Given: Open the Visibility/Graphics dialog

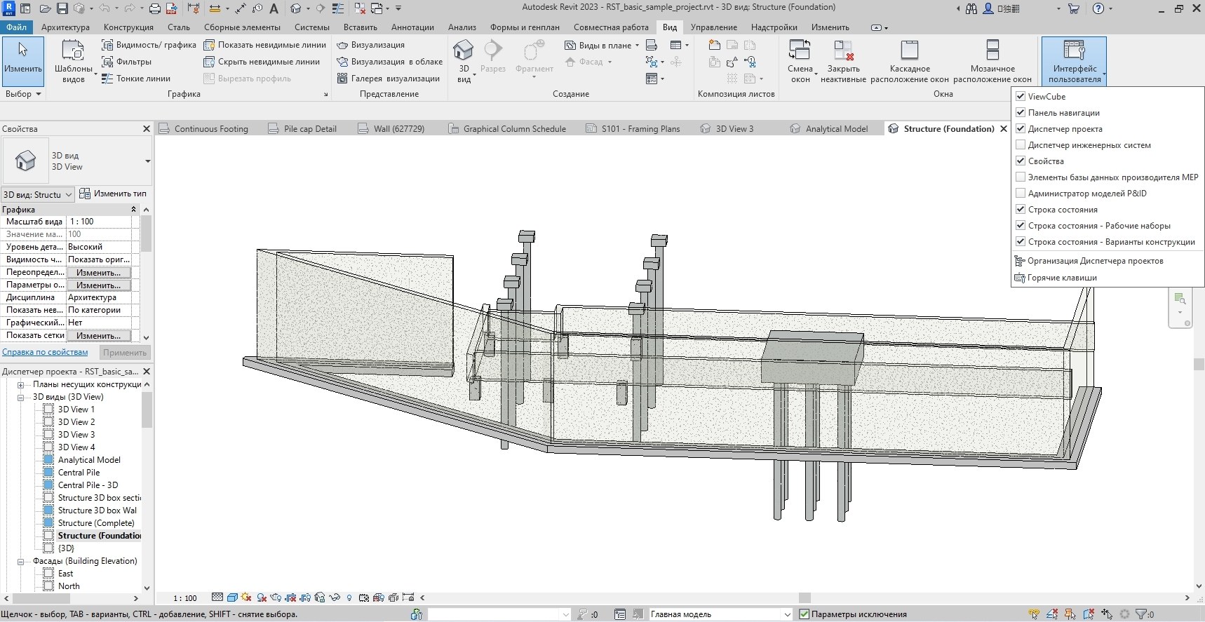Looking at the screenshot, I should [x=149, y=45].
